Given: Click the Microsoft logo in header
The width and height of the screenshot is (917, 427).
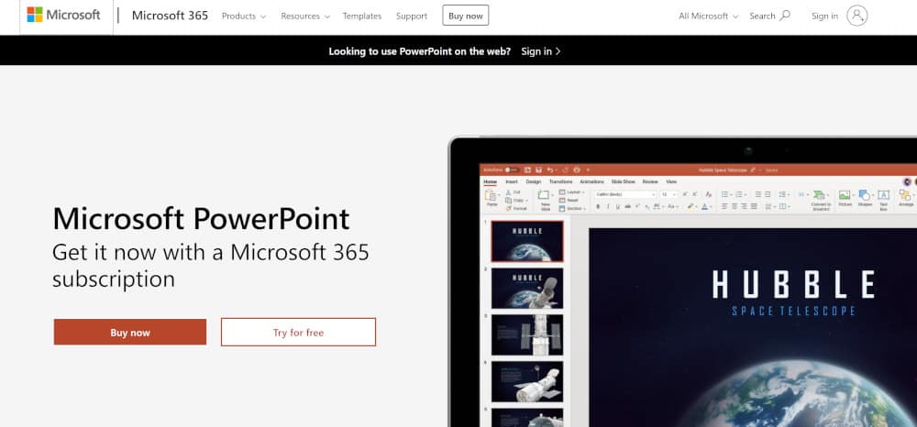Looking at the screenshot, I should (63, 16).
